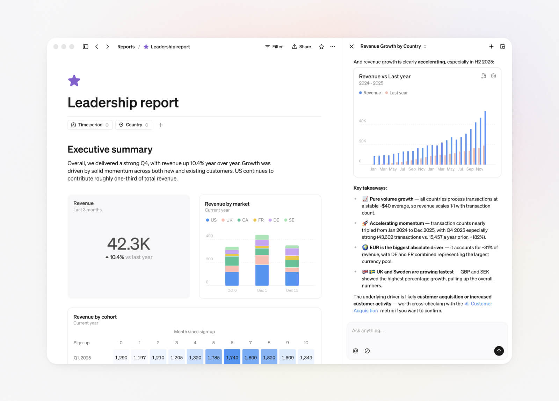Navigate to Reports breadcrumb
559x401 pixels.
126,47
